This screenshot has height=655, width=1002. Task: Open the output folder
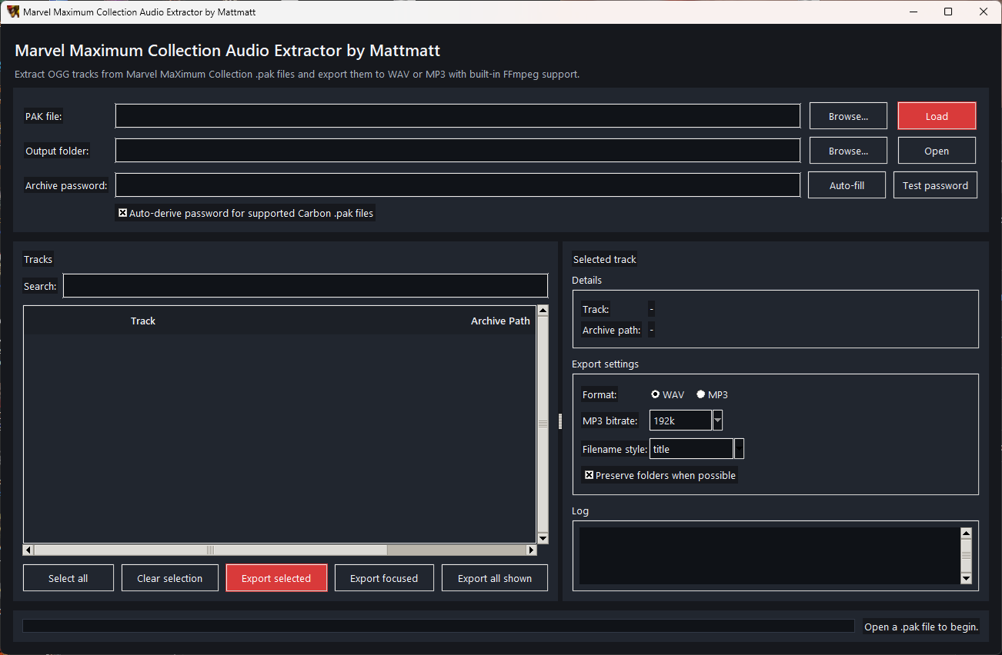coord(937,150)
